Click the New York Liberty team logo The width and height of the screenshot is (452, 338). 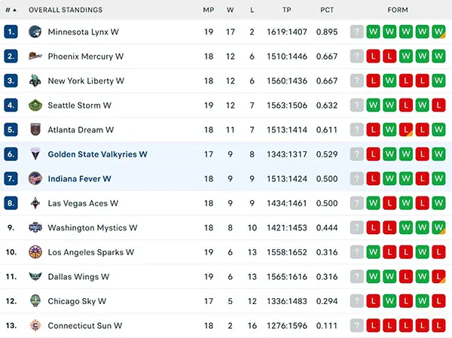[35, 81]
